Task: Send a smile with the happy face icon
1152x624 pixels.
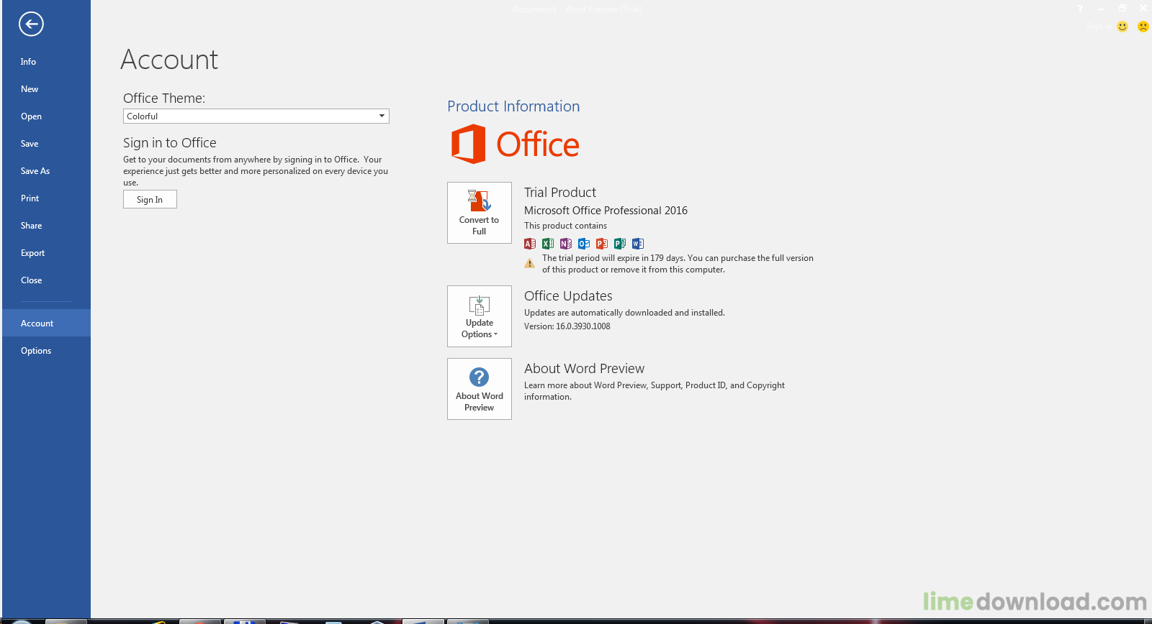Action: point(1122,27)
